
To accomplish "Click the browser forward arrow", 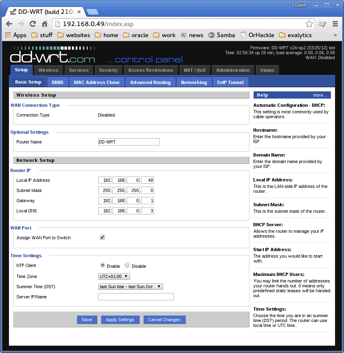I will (x=21, y=24).
